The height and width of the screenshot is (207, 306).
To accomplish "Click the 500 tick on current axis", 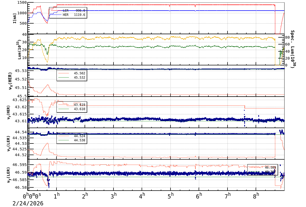I will (x=23, y=23).
